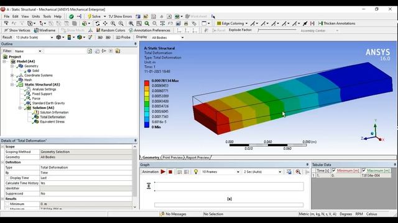Click the Analysis Settings tree item
The image size is (398, 223).
pyautogui.click(x=44, y=89)
